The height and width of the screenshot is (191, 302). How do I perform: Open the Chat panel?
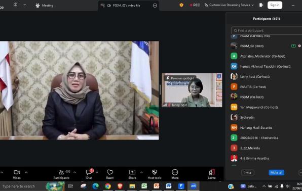coord(89,174)
